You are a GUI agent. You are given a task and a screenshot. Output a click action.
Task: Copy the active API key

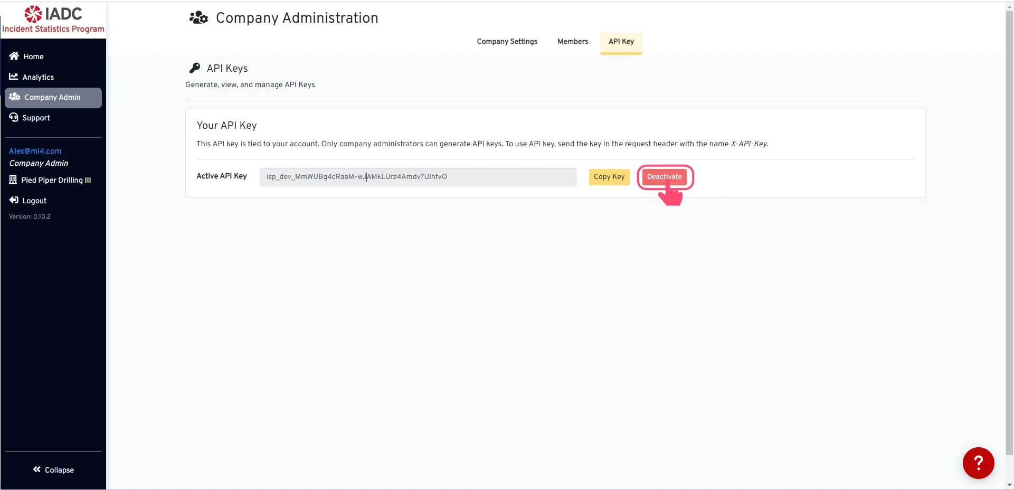coord(609,177)
